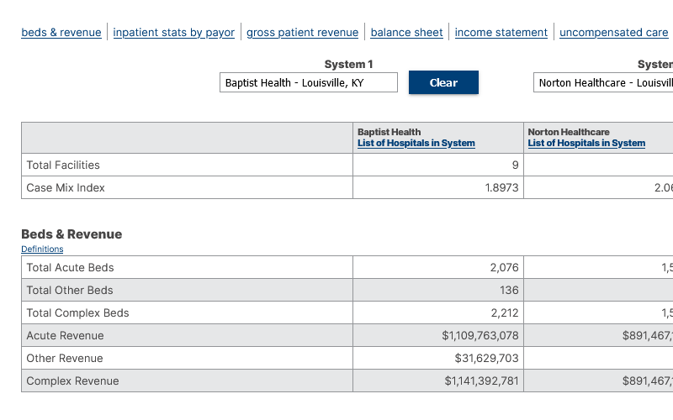This screenshot has height=420, width=673.
Task: Select the Total Facilities row label
Action: 63,165
